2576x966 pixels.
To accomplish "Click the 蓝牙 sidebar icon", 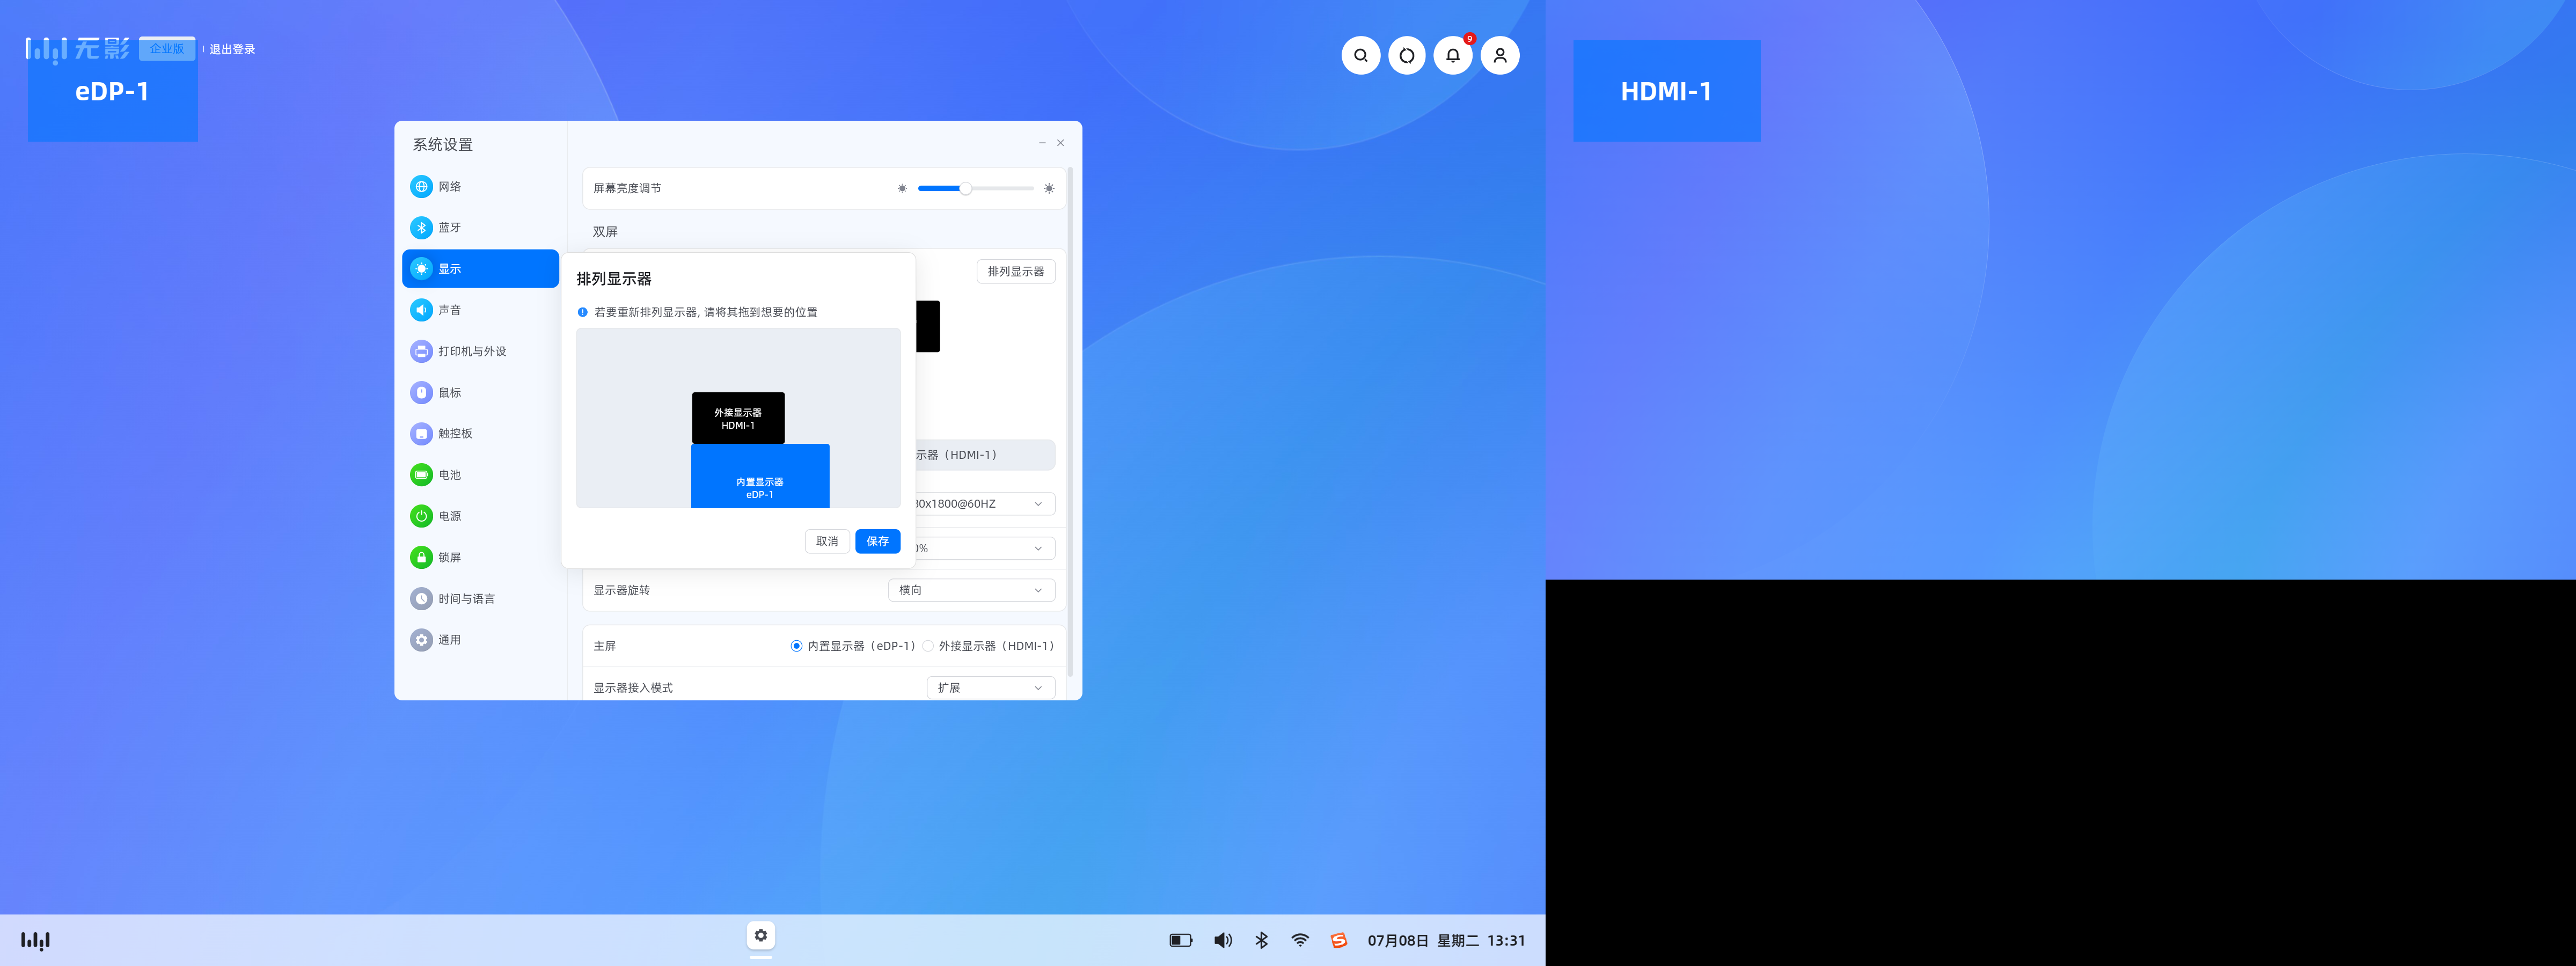I will pos(421,228).
